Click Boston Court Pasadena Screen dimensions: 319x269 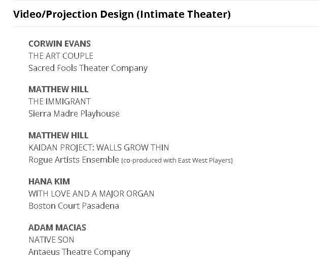point(73,206)
